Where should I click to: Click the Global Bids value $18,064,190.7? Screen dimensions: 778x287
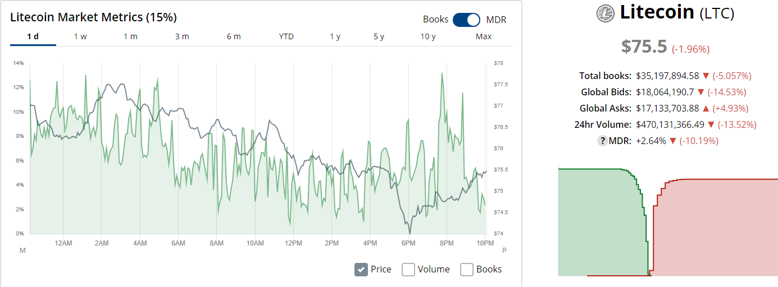click(665, 92)
